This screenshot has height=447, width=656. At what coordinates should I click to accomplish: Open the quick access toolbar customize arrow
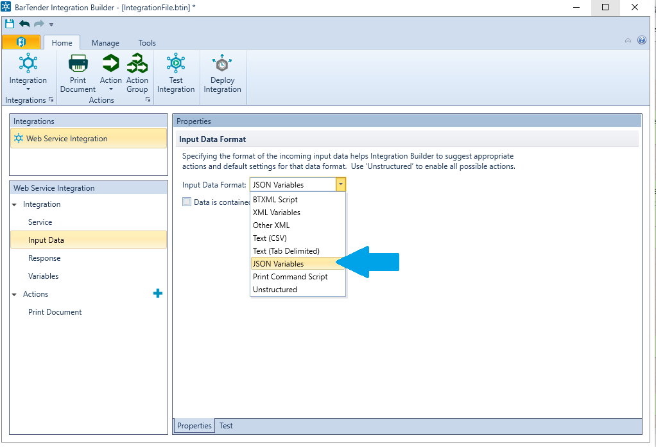pyautogui.click(x=51, y=24)
